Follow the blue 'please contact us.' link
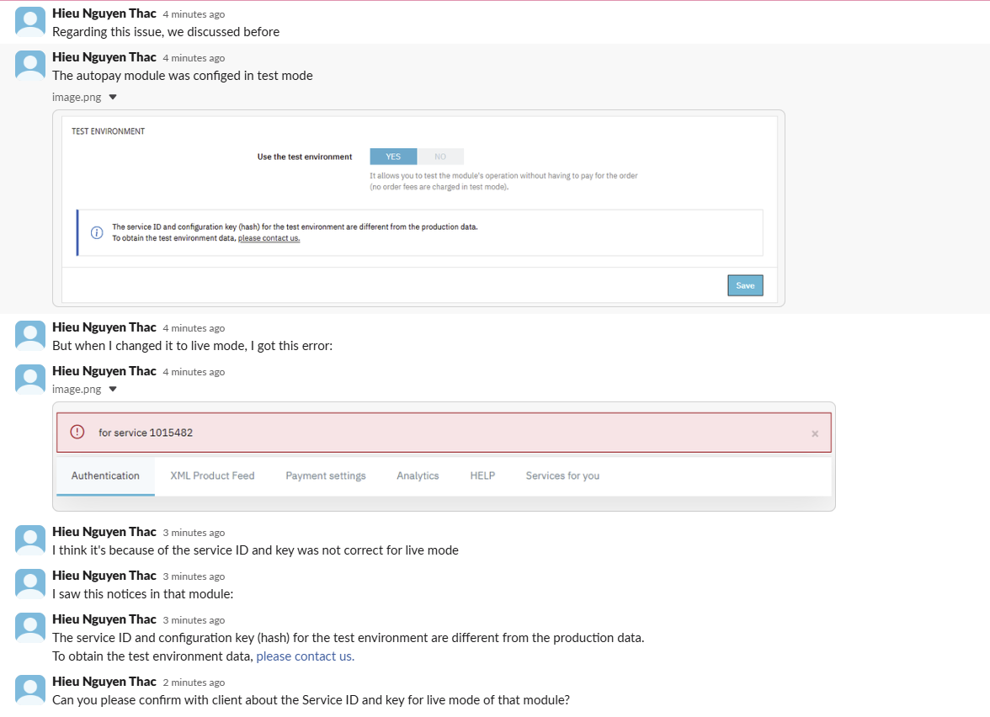Screen dimensions: 990x717 point(305,656)
